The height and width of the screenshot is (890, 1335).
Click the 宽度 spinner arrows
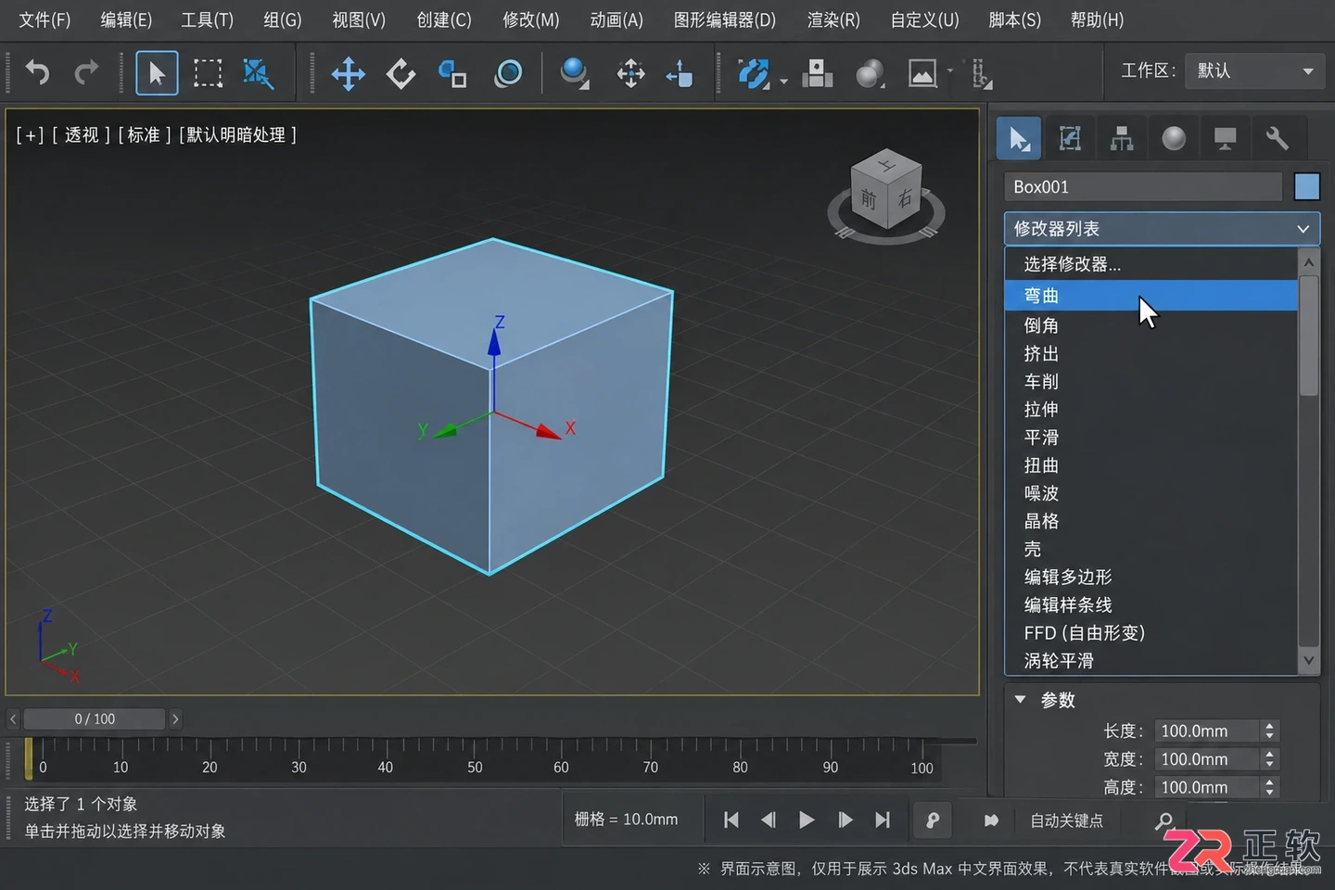tap(1270, 759)
